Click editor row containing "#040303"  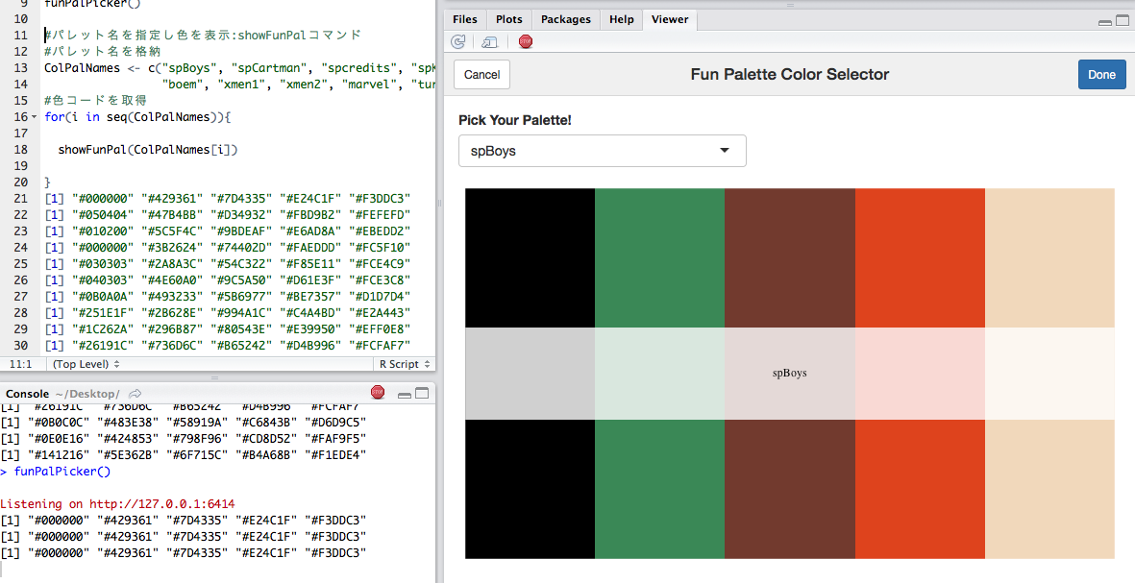point(228,279)
